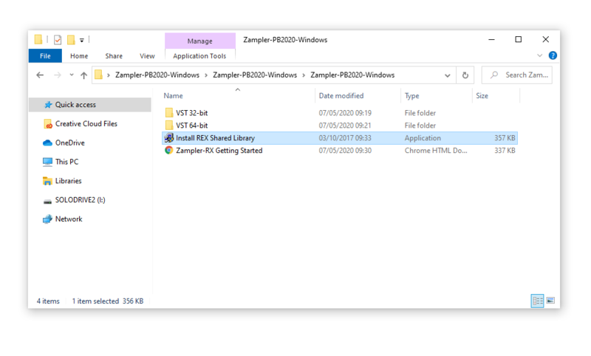Select the VST 64-bit folder
Viewport: 591px width, 356px height.
coord(192,125)
